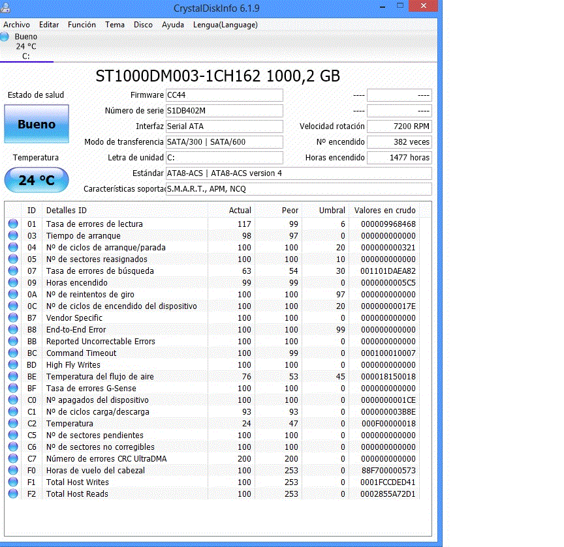Open the Ayuda menu
564x547 pixels.
tap(172, 25)
